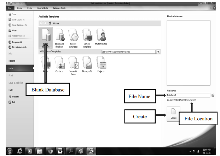Image resolution: width=220 pixels, height=156 pixels.
Task: Open the Database Tools tab
Action: click(59, 8)
